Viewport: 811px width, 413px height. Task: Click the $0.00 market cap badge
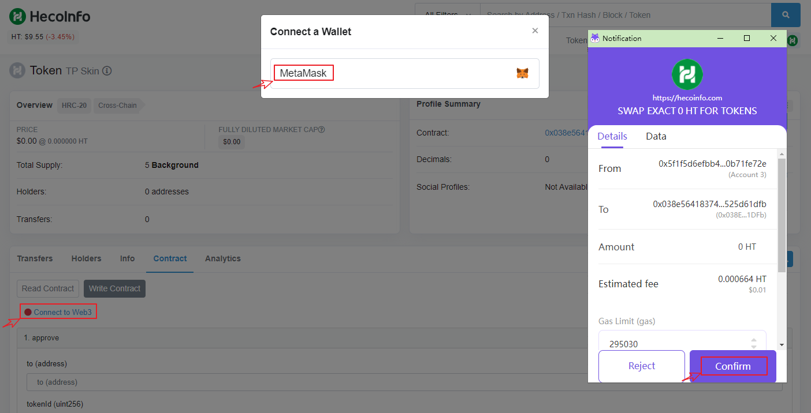click(232, 142)
